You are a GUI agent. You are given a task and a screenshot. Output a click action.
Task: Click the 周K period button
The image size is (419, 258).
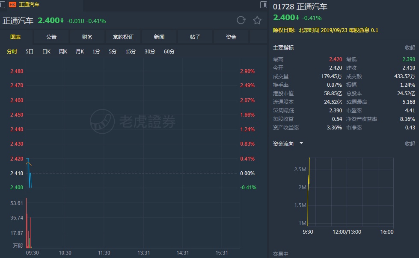point(63,52)
